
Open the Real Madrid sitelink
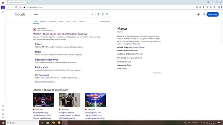coord(41,67)
